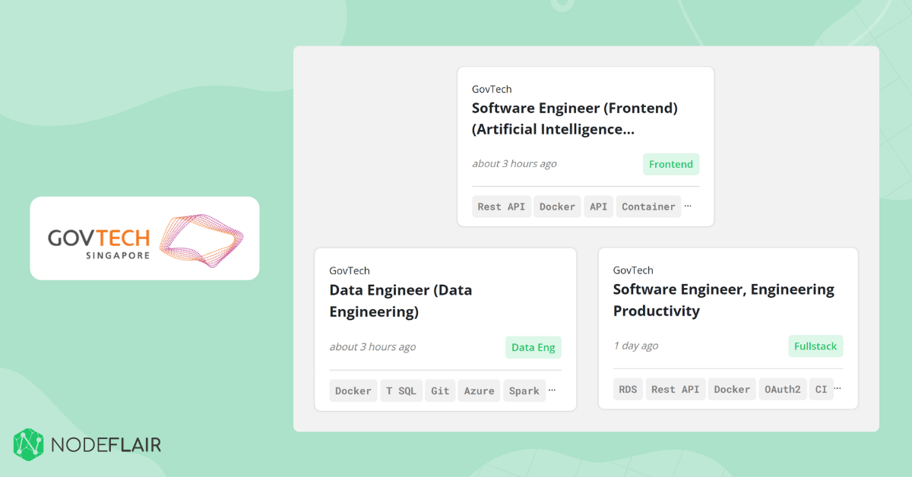Open the Data Engineer (Data Engineering) job

[401, 301]
